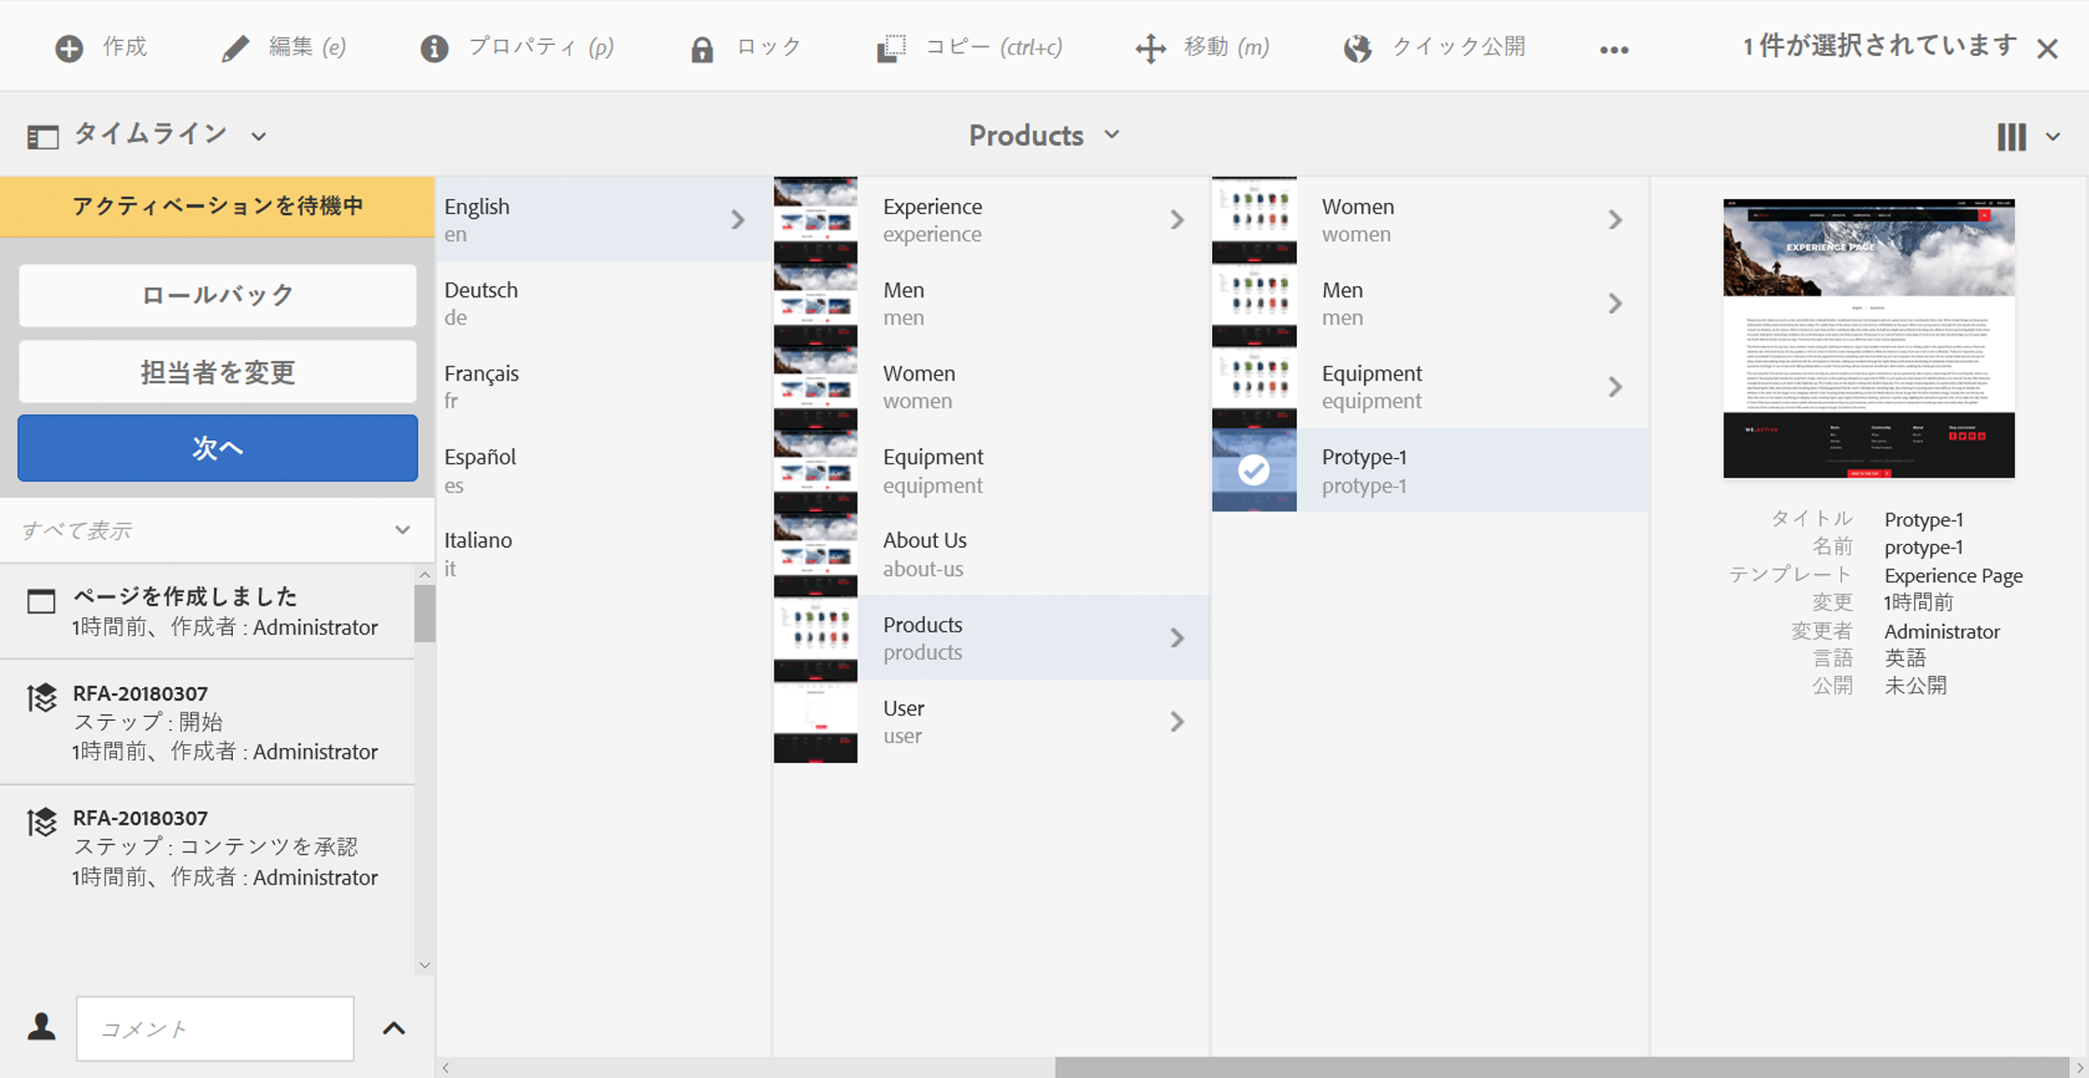Image resolution: width=2089 pixels, height=1078 pixels.
Task: Click the コメント input field
Action: (215, 1028)
